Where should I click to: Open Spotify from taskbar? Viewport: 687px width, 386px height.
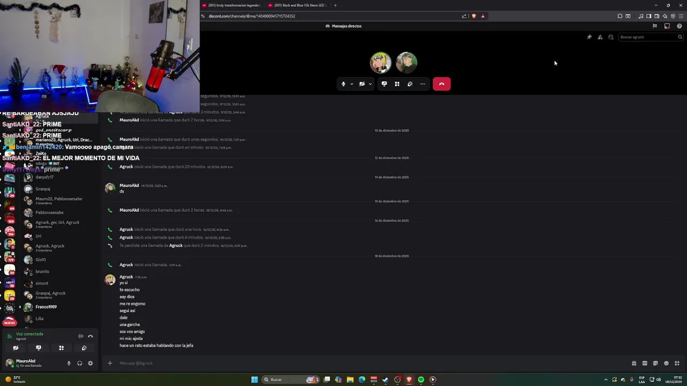[x=421, y=380]
